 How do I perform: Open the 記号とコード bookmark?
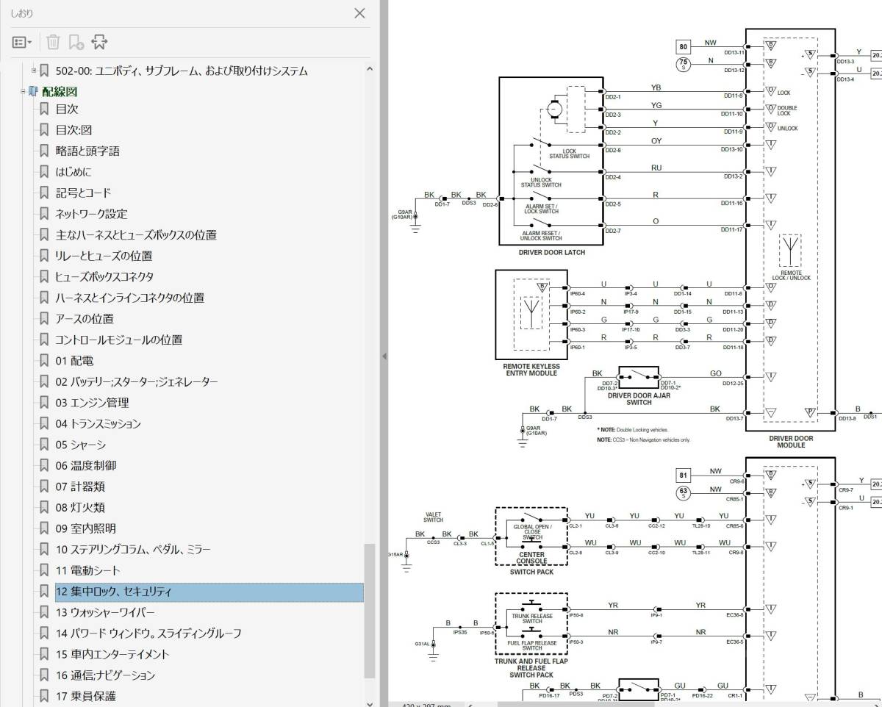click(83, 193)
